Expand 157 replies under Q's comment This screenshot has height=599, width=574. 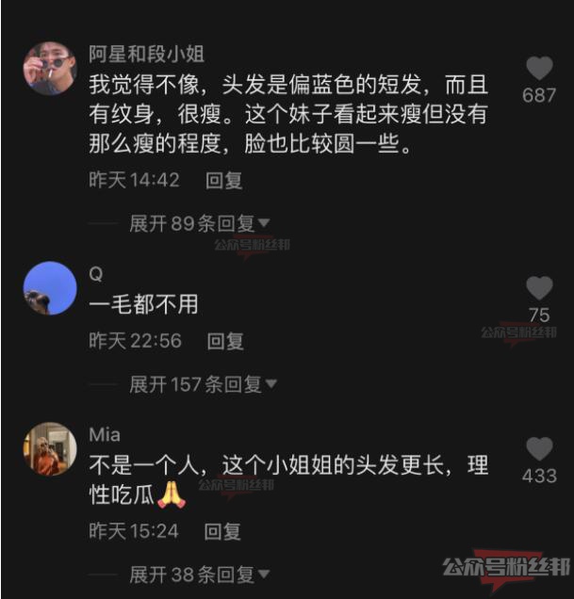click(x=203, y=384)
